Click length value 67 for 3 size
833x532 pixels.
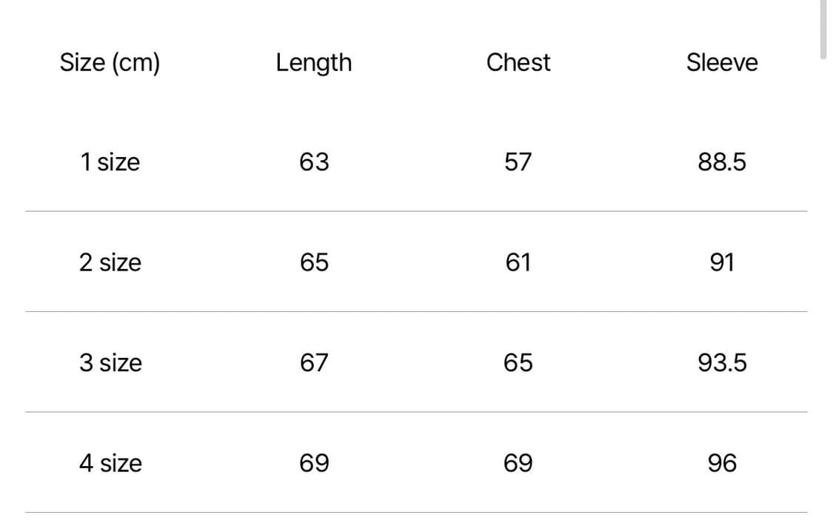coord(314,363)
